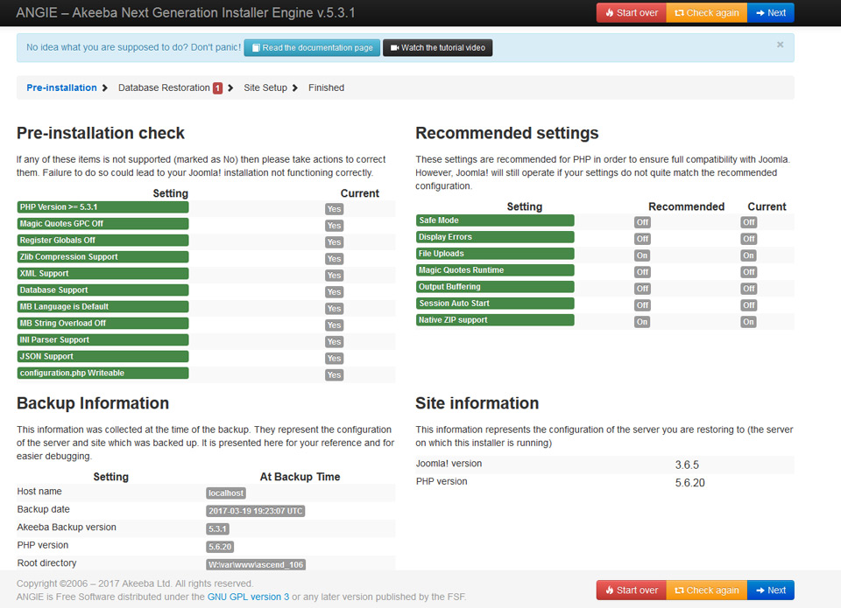The height and width of the screenshot is (608, 841).
Task: Click the Pre-installation check heading
Action: pyautogui.click(x=100, y=133)
